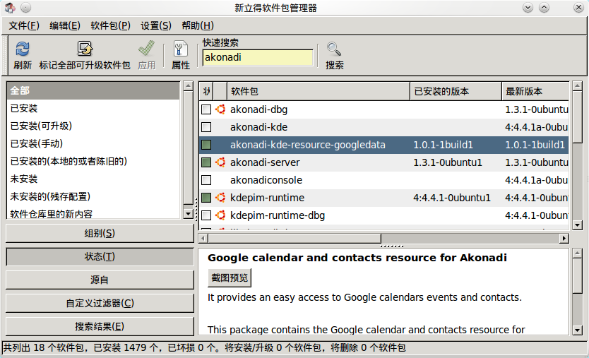
Task: Click package list scrollbar up arrow
Action: 578,86
